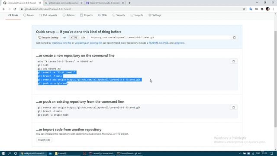
Task: Click the 'git init' command line
Action: point(43,65)
